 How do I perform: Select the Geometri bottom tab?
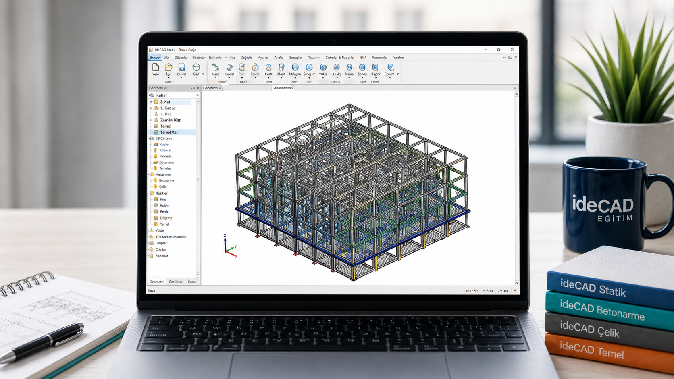pos(156,282)
